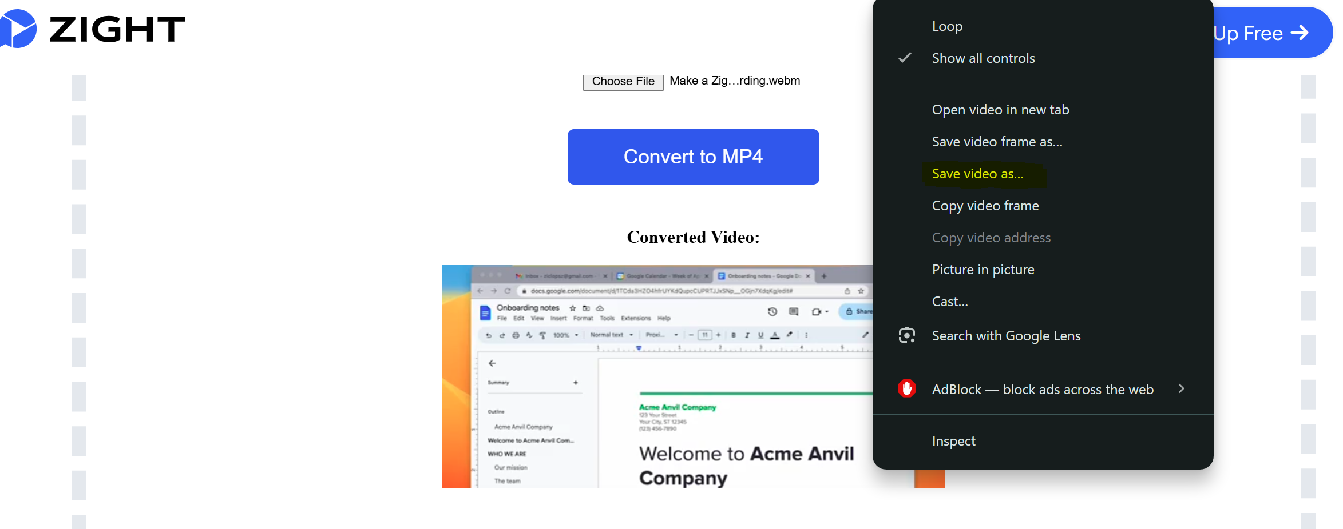Click the ZIGHT wordmark
Image resolution: width=1343 pixels, height=529 pixels.
coord(117,29)
